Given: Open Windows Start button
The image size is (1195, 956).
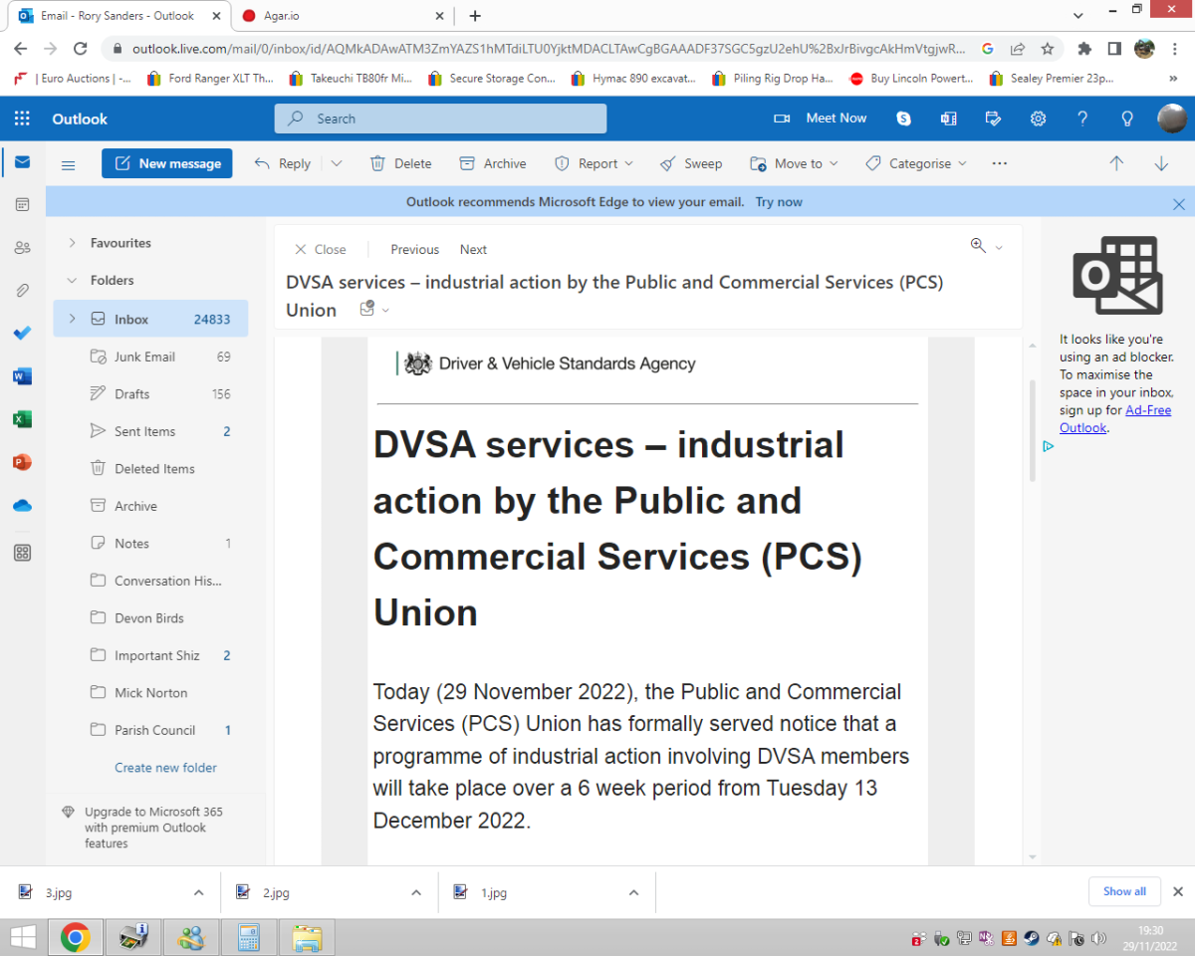Looking at the screenshot, I should pos(23,937).
